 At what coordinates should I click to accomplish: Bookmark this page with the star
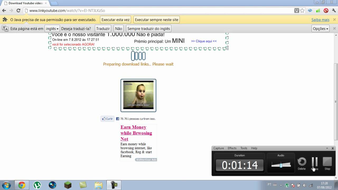302,11
